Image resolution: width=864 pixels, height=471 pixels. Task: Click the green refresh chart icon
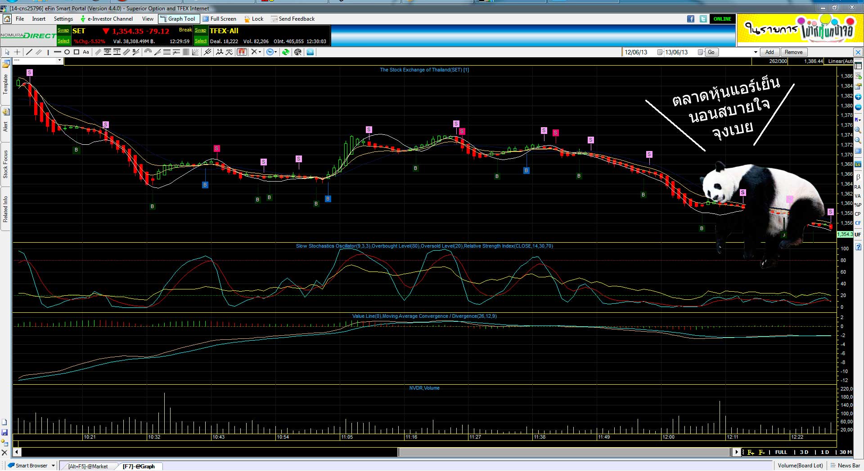285,52
